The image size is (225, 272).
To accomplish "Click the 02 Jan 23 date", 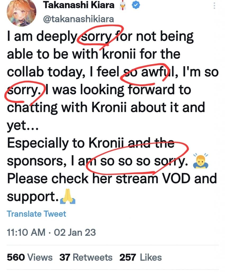I will [75, 233].
